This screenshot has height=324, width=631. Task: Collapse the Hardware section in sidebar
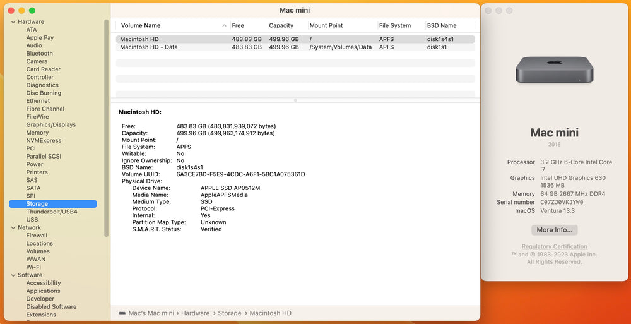coord(13,22)
